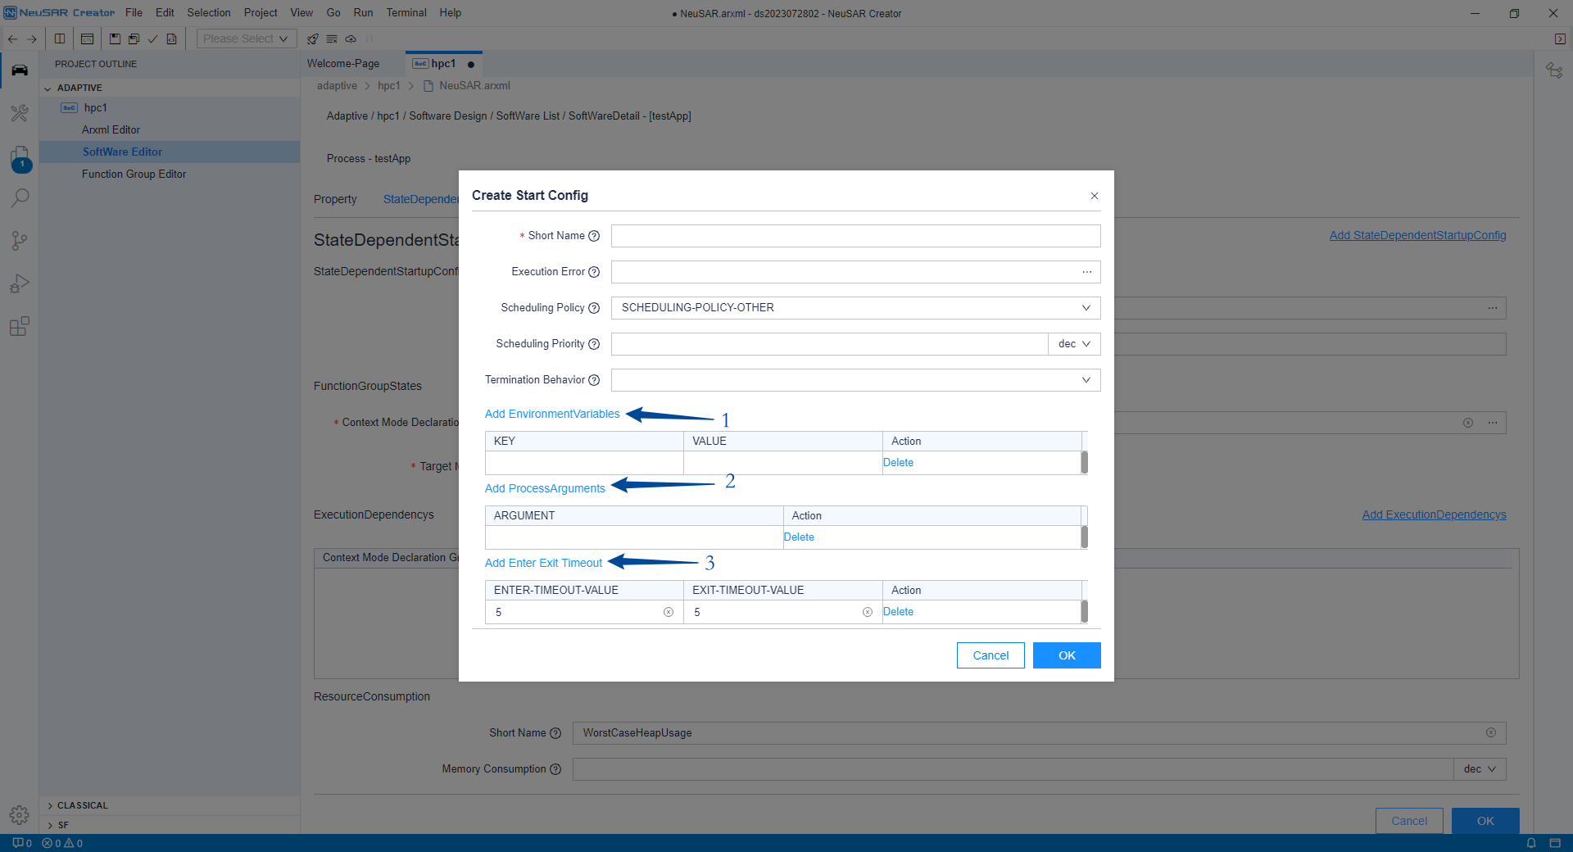The image size is (1573, 852).
Task: Switch to the Welcome-Page tab
Action: coord(343,64)
